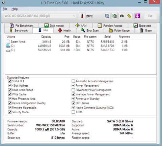Toggle the Device Configuration Overlay checkbox
162x146 pixels.
(x=10, y=103)
